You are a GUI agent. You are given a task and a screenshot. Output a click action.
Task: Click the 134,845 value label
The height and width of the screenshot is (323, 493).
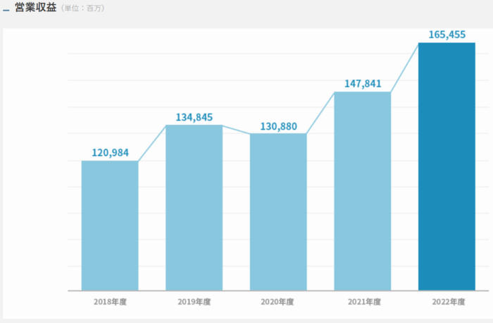click(x=194, y=117)
